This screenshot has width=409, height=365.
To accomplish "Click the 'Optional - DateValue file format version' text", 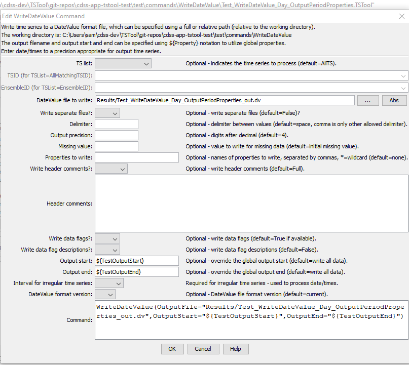I will [x=256, y=295].
